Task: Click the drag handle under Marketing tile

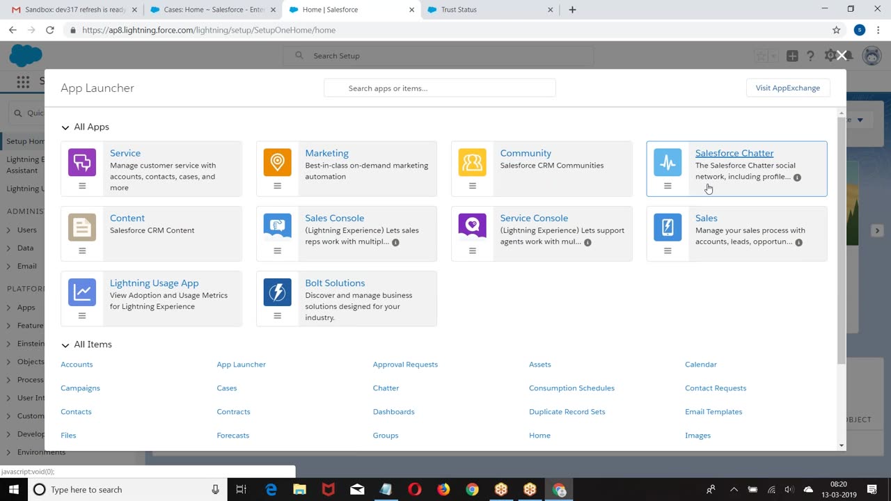Action: pyautogui.click(x=277, y=186)
